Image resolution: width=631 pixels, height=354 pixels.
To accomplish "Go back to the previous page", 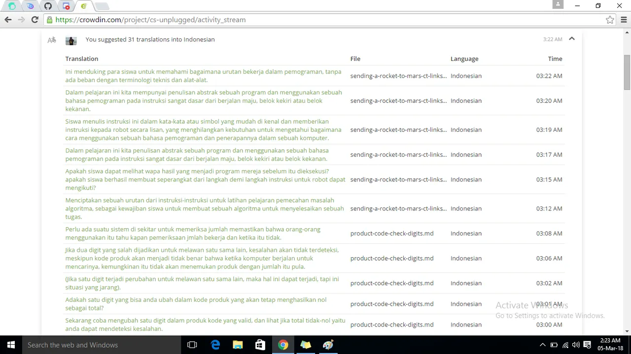I will [x=8, y=20].
